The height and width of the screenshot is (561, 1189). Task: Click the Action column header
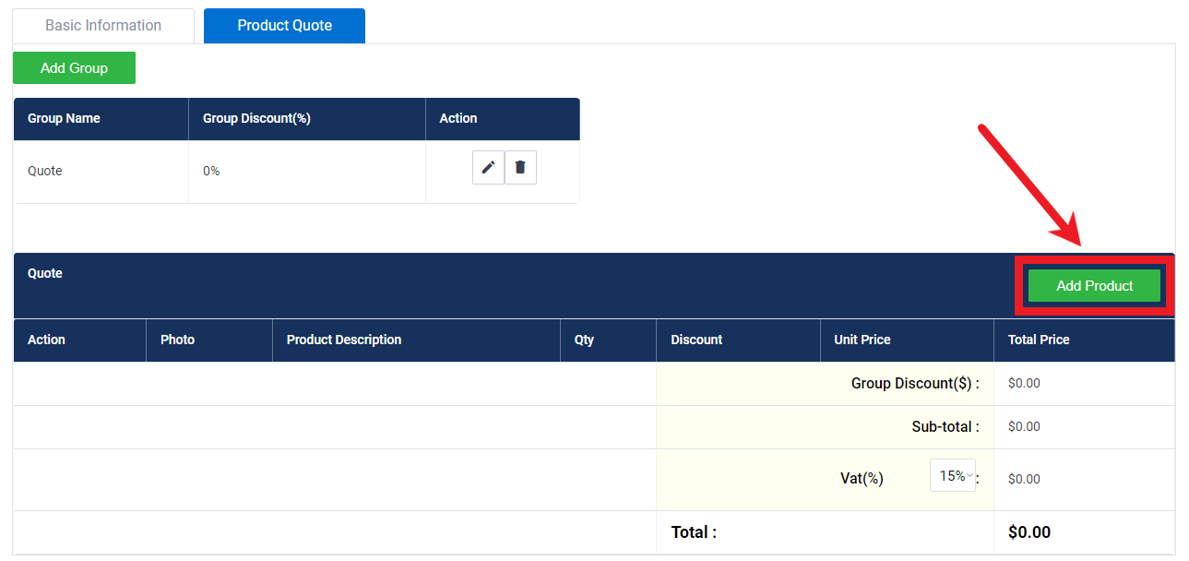coord(458,118)
